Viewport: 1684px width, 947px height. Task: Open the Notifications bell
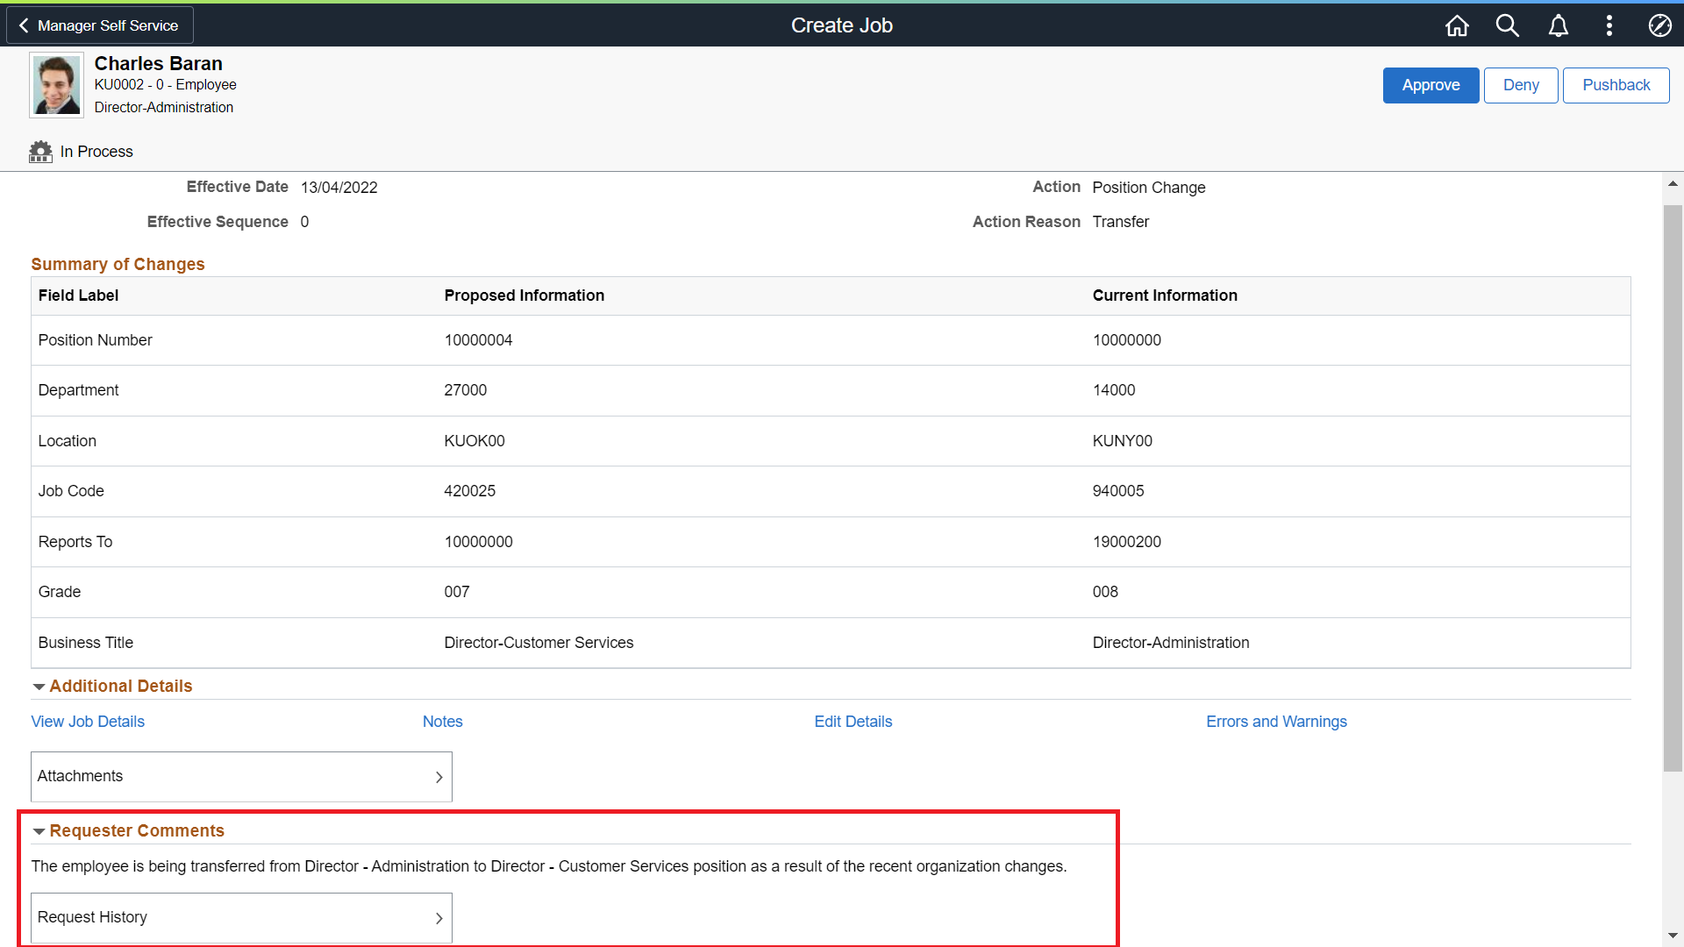pyautogui.click(x=1558, y=25)
